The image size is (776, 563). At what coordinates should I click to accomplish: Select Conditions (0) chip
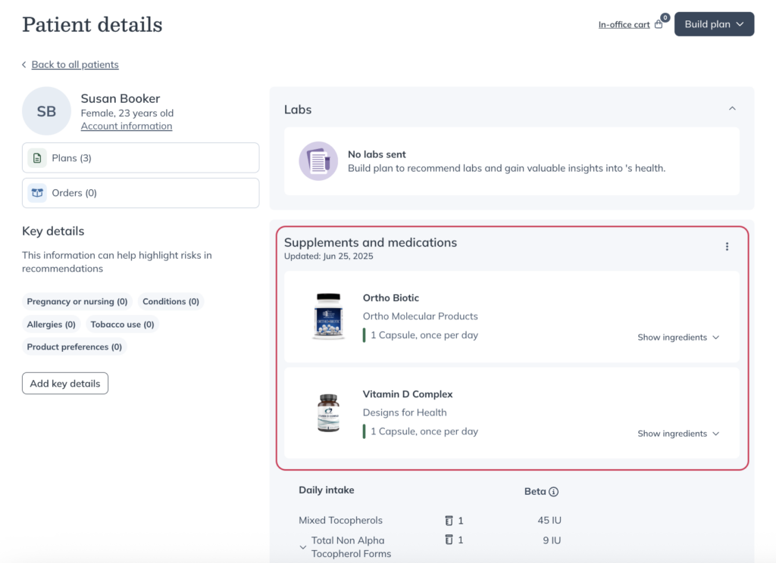click(x=171, y=301)
